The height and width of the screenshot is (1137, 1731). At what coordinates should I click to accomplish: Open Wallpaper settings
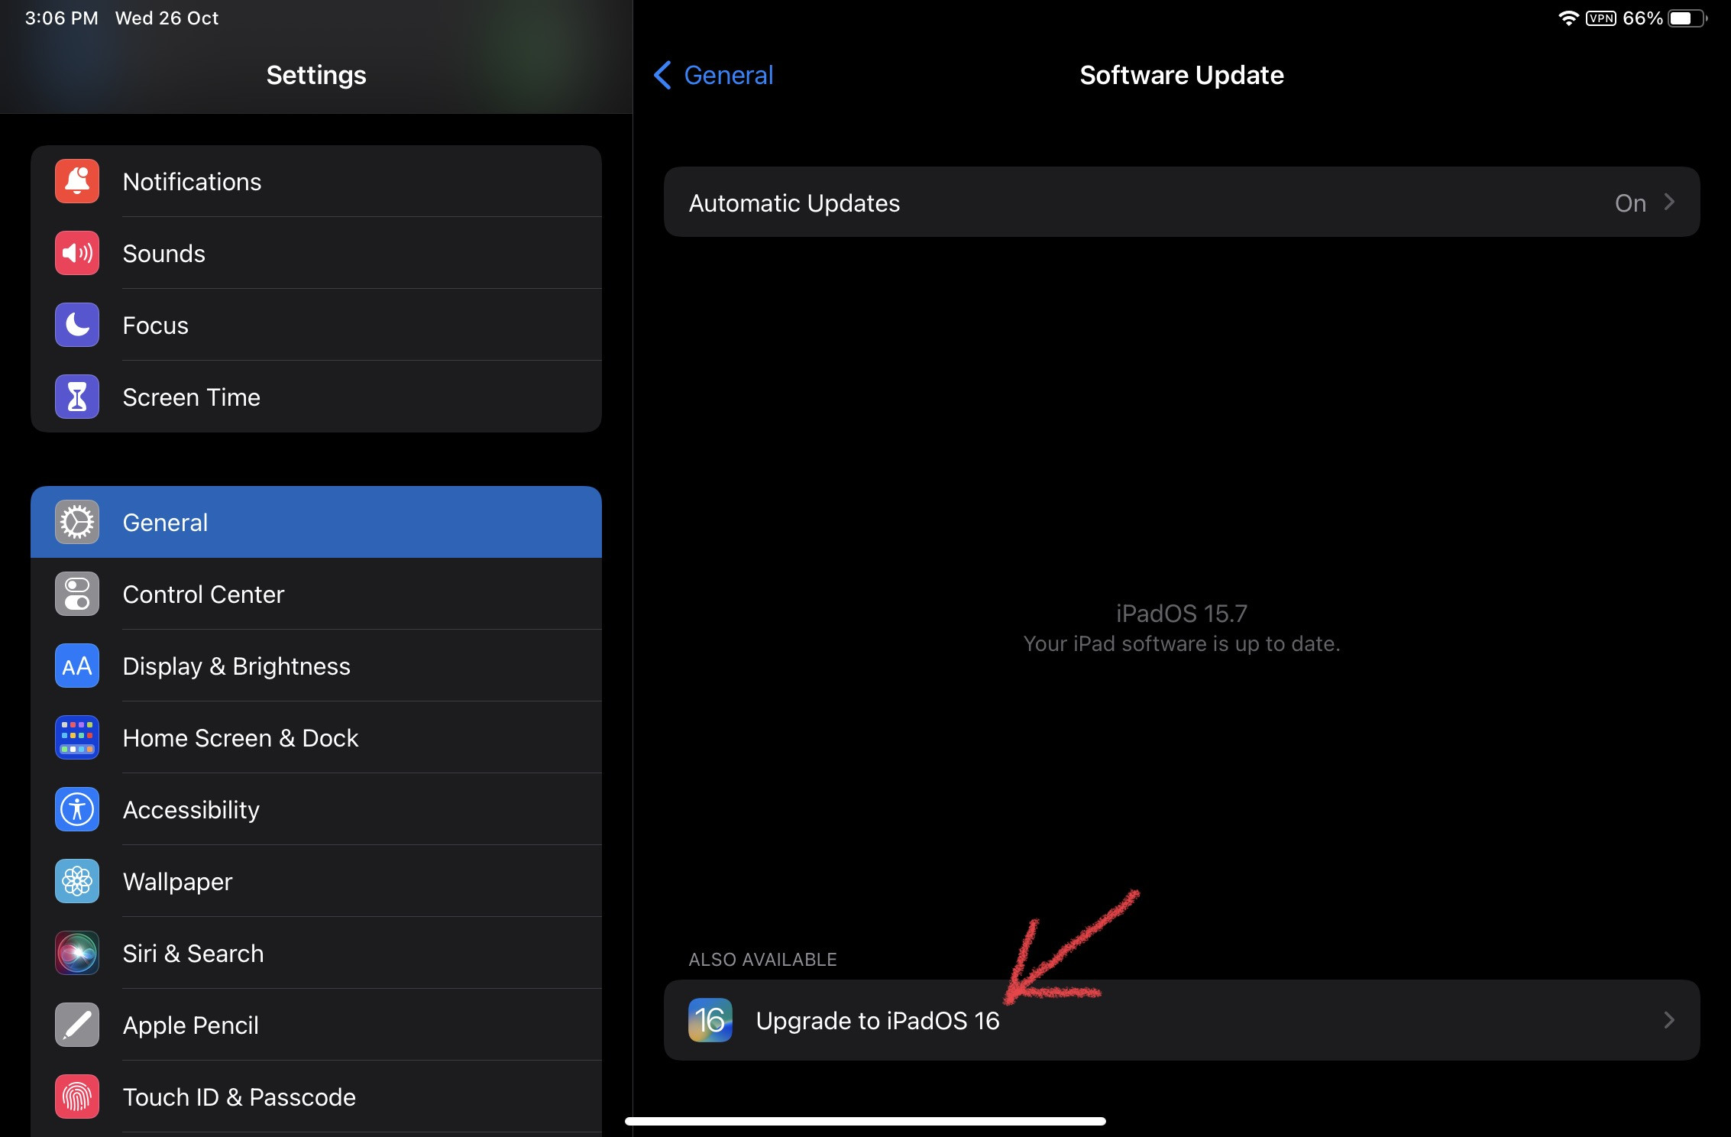(x=316, y=881)
